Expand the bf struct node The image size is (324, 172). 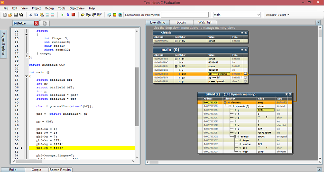tap(176, 59)
